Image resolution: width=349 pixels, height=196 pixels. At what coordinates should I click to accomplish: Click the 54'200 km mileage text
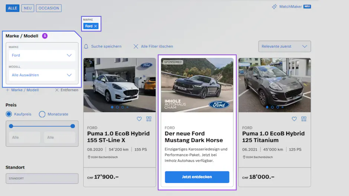[x=118, y=150]
